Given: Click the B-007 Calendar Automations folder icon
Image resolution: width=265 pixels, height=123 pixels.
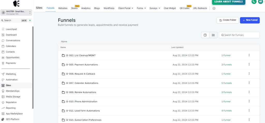Looking at the screenshot, I should [x=63, y=83].
